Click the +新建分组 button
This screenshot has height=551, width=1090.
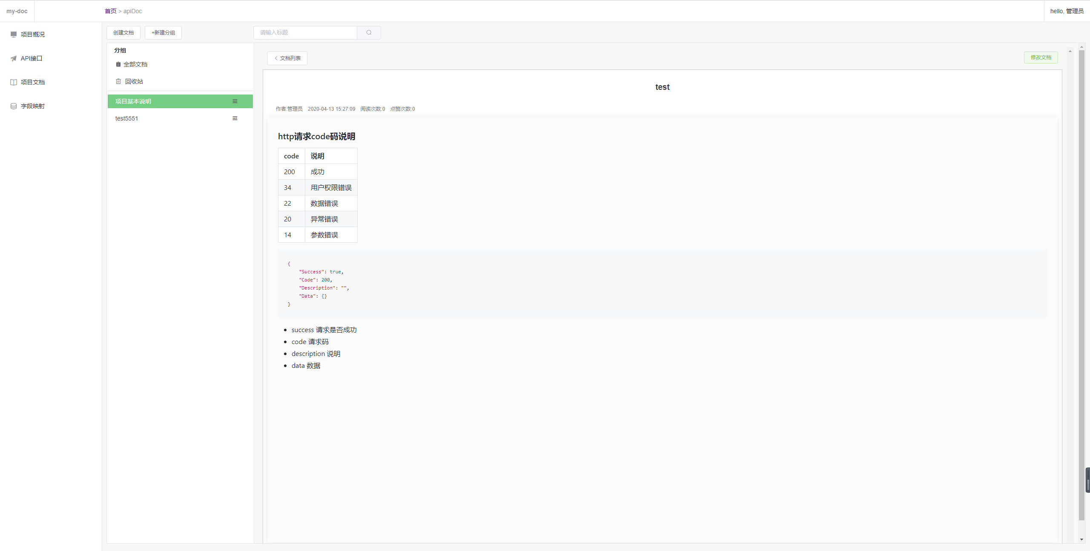(163, 33)
